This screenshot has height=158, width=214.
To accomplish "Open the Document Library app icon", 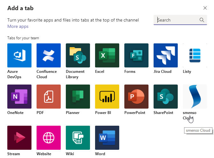I will pos(78,55).
